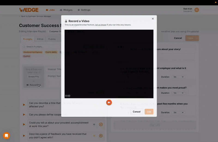Viewport: 218px width, 142px height.
Task: Add the feedback prompt with plus icon
Action: point(101,136)
